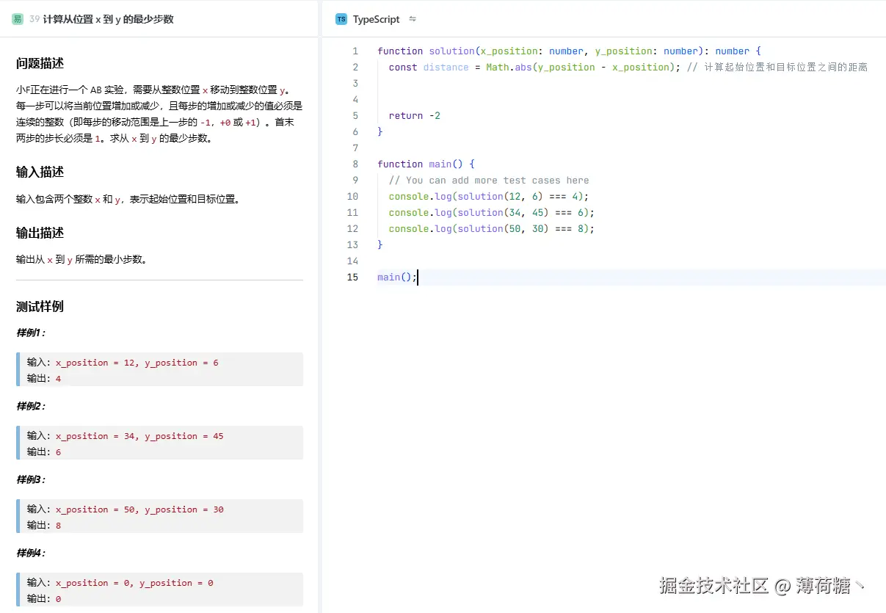
Task: Click input x_position = 50, y_position = 30
Action: point(139,509)
